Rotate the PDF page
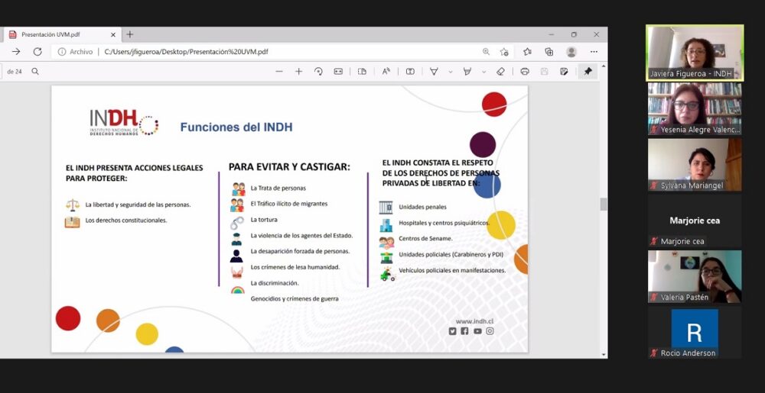Image resolution: width=765 pixels, height=393 pixels. pos(318,72)
